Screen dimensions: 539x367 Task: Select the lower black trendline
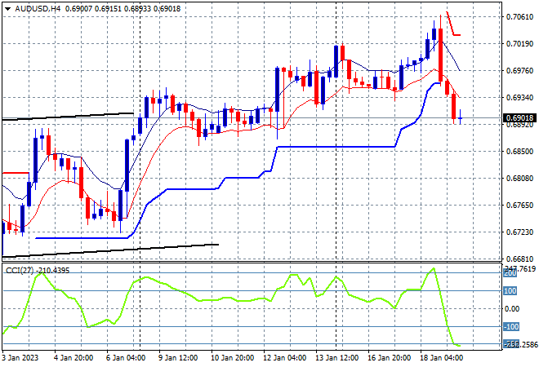coord(110,250)
